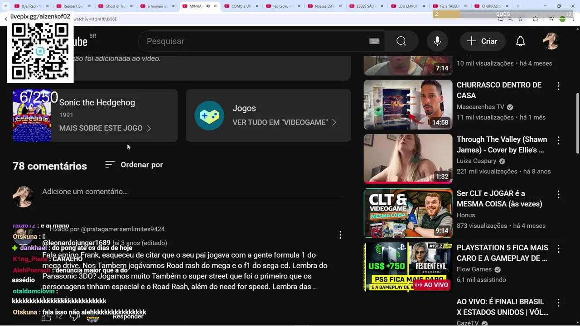
Task: Open the CHURRASCO DENTRO DE CASA thumbnail
Action: tap(408, 105)
